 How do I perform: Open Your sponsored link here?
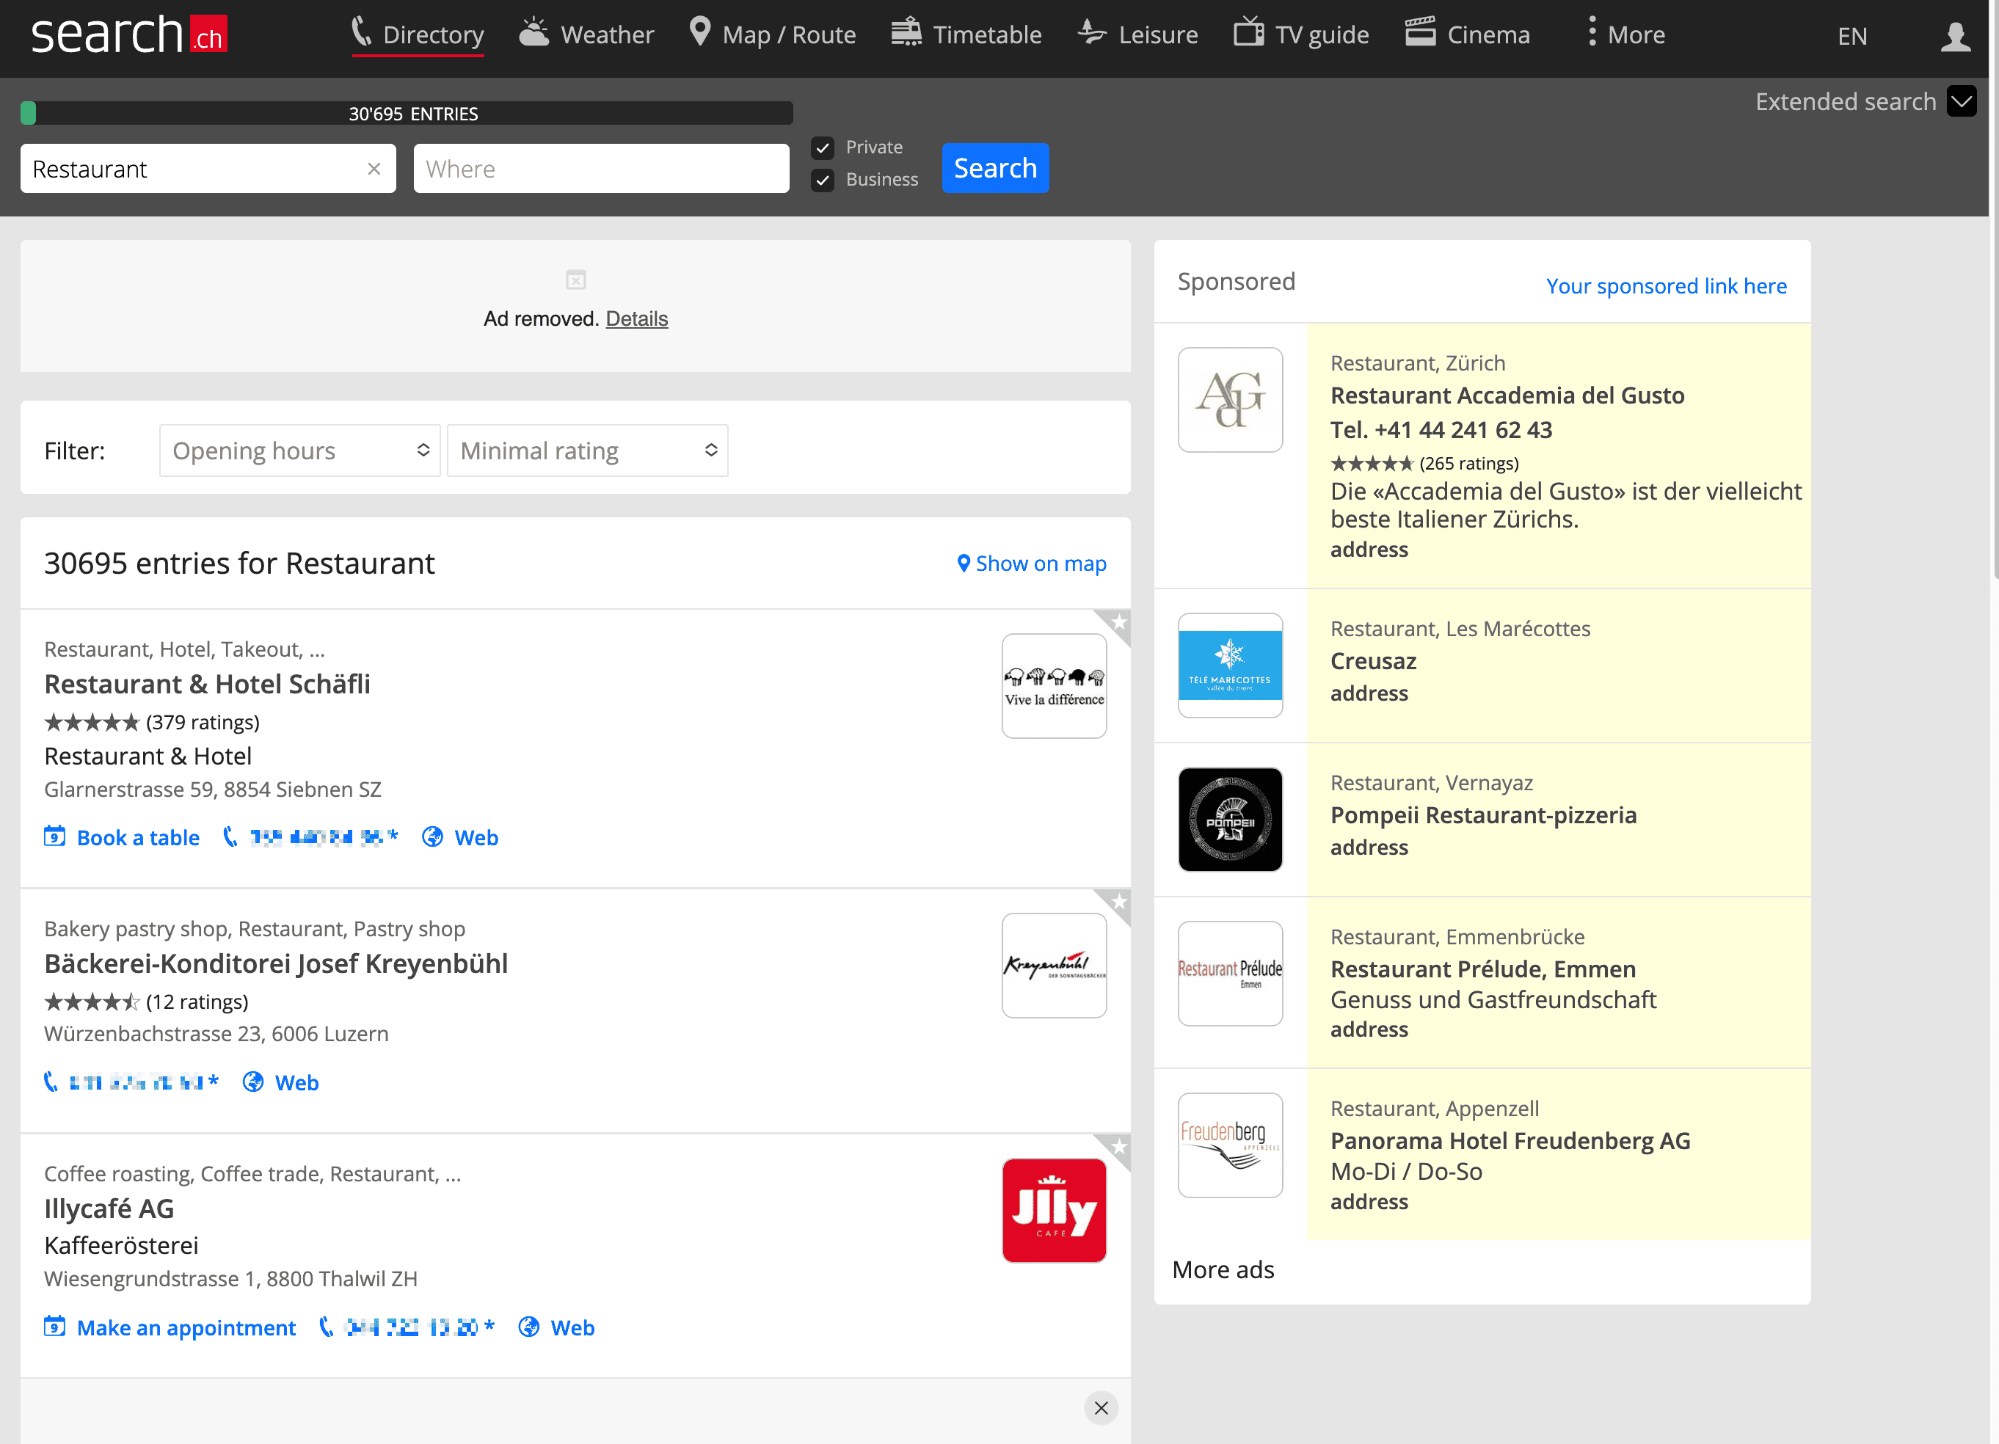tap(1665, 285)
